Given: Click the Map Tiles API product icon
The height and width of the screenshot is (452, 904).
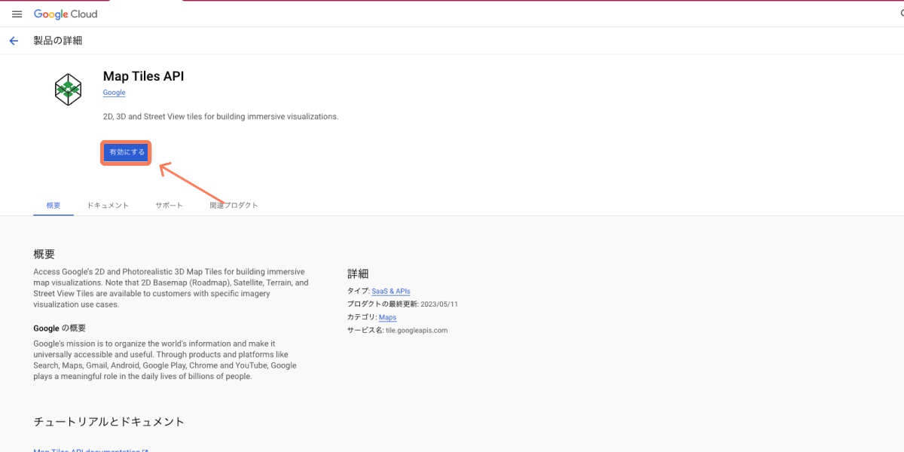Looking at the screenshot, I should point(68,90).
